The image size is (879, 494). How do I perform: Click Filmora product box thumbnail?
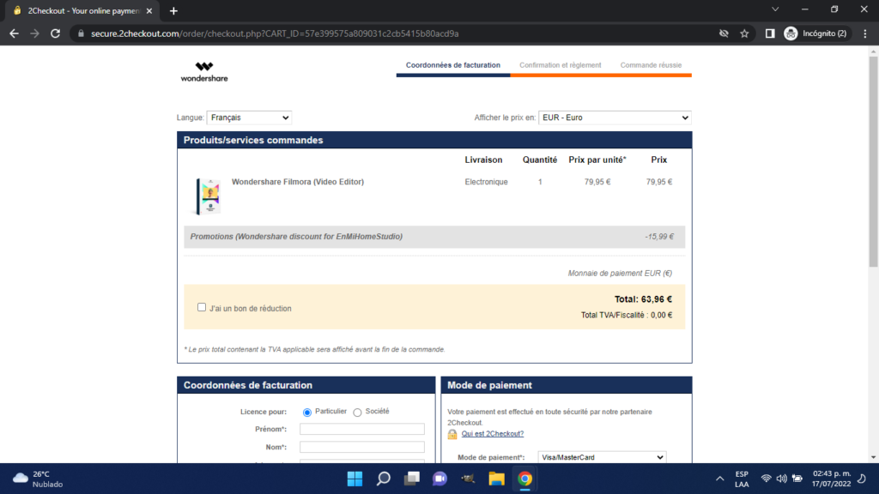click(x=208, y=196)
